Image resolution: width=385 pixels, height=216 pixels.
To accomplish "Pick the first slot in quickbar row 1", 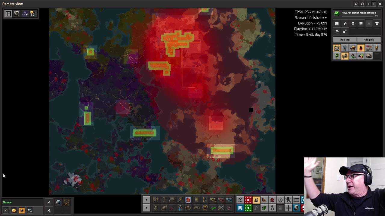I will [x=156, y=200].
